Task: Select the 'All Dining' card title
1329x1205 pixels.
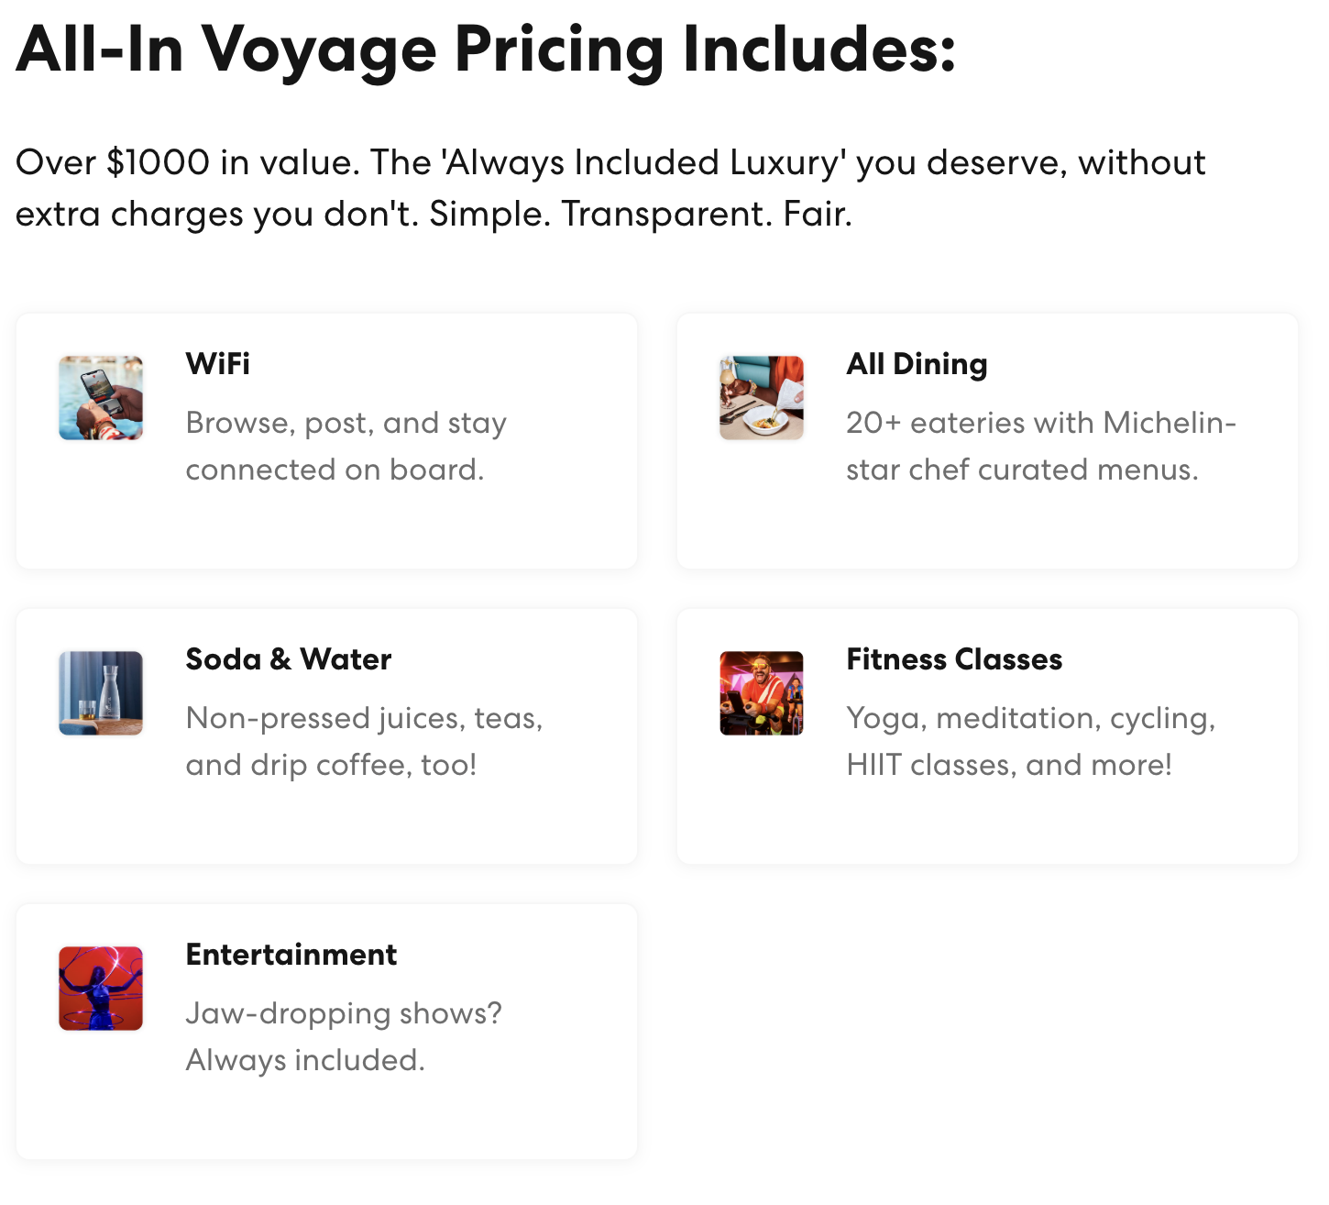Action: click(917, 364)
